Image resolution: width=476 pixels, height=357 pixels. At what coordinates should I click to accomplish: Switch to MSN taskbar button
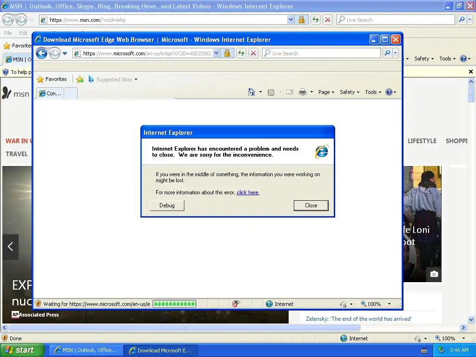(x=86, y=350)
